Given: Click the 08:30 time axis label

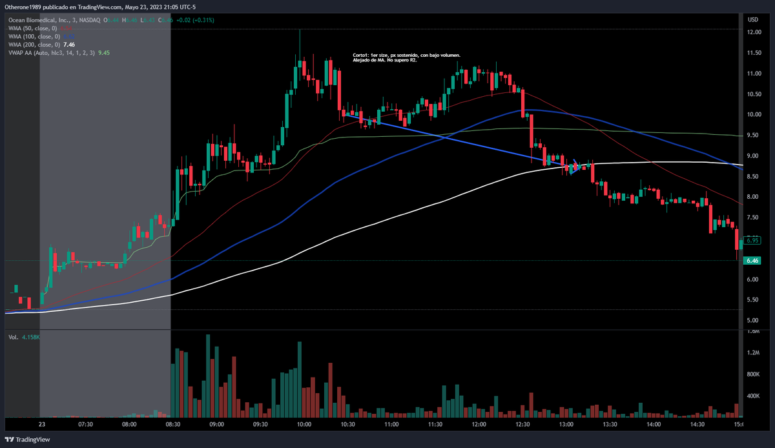Looking at the screenshot, I should pos(173,424).
